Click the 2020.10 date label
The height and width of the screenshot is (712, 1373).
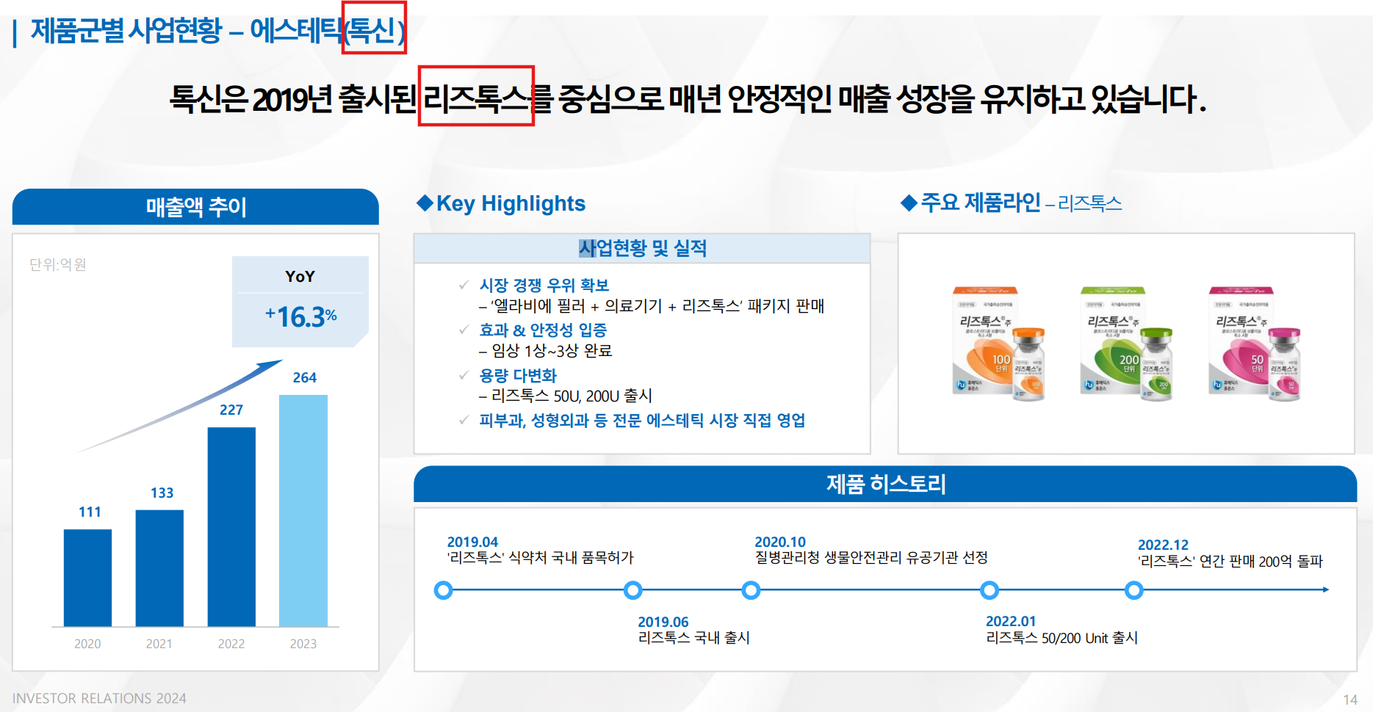click(780, 542)
